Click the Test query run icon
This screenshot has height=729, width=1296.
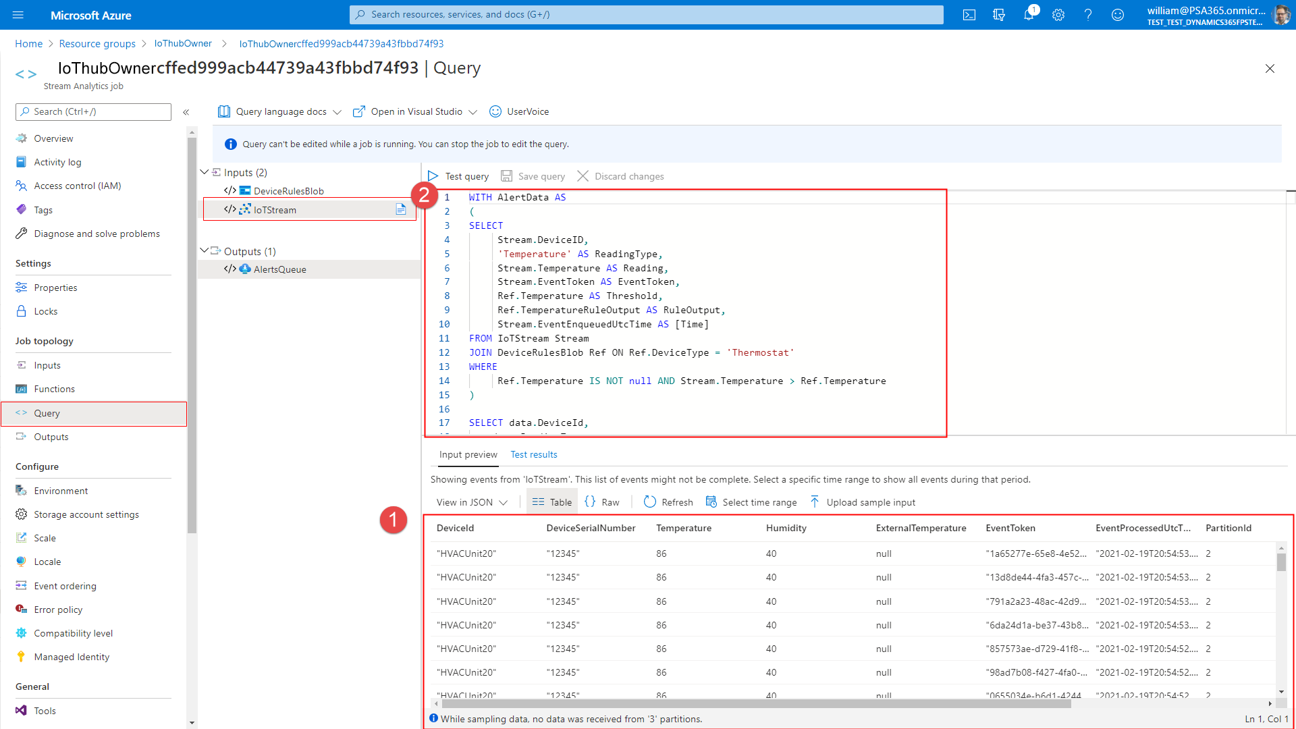tap(433, 175)
